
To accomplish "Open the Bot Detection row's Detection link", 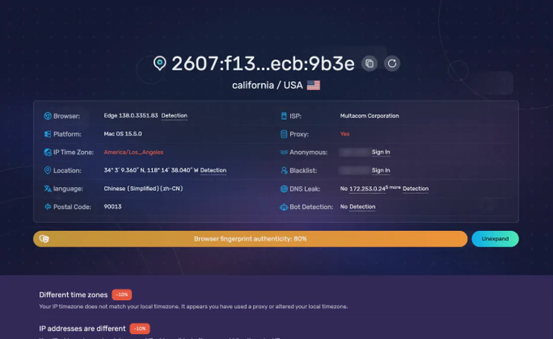I will (x=362, y=207).
